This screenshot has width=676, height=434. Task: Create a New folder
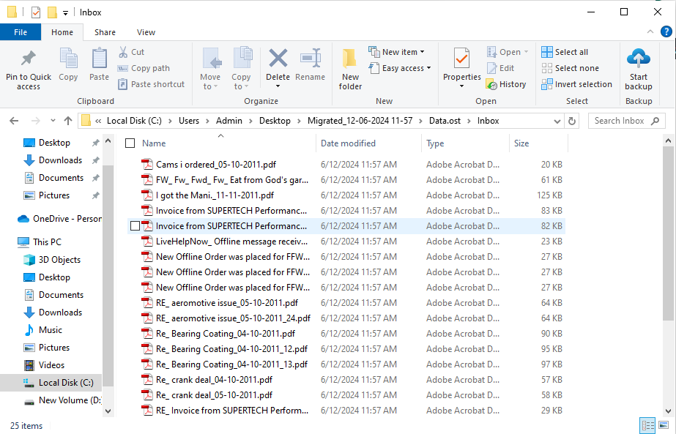(350, 69)
